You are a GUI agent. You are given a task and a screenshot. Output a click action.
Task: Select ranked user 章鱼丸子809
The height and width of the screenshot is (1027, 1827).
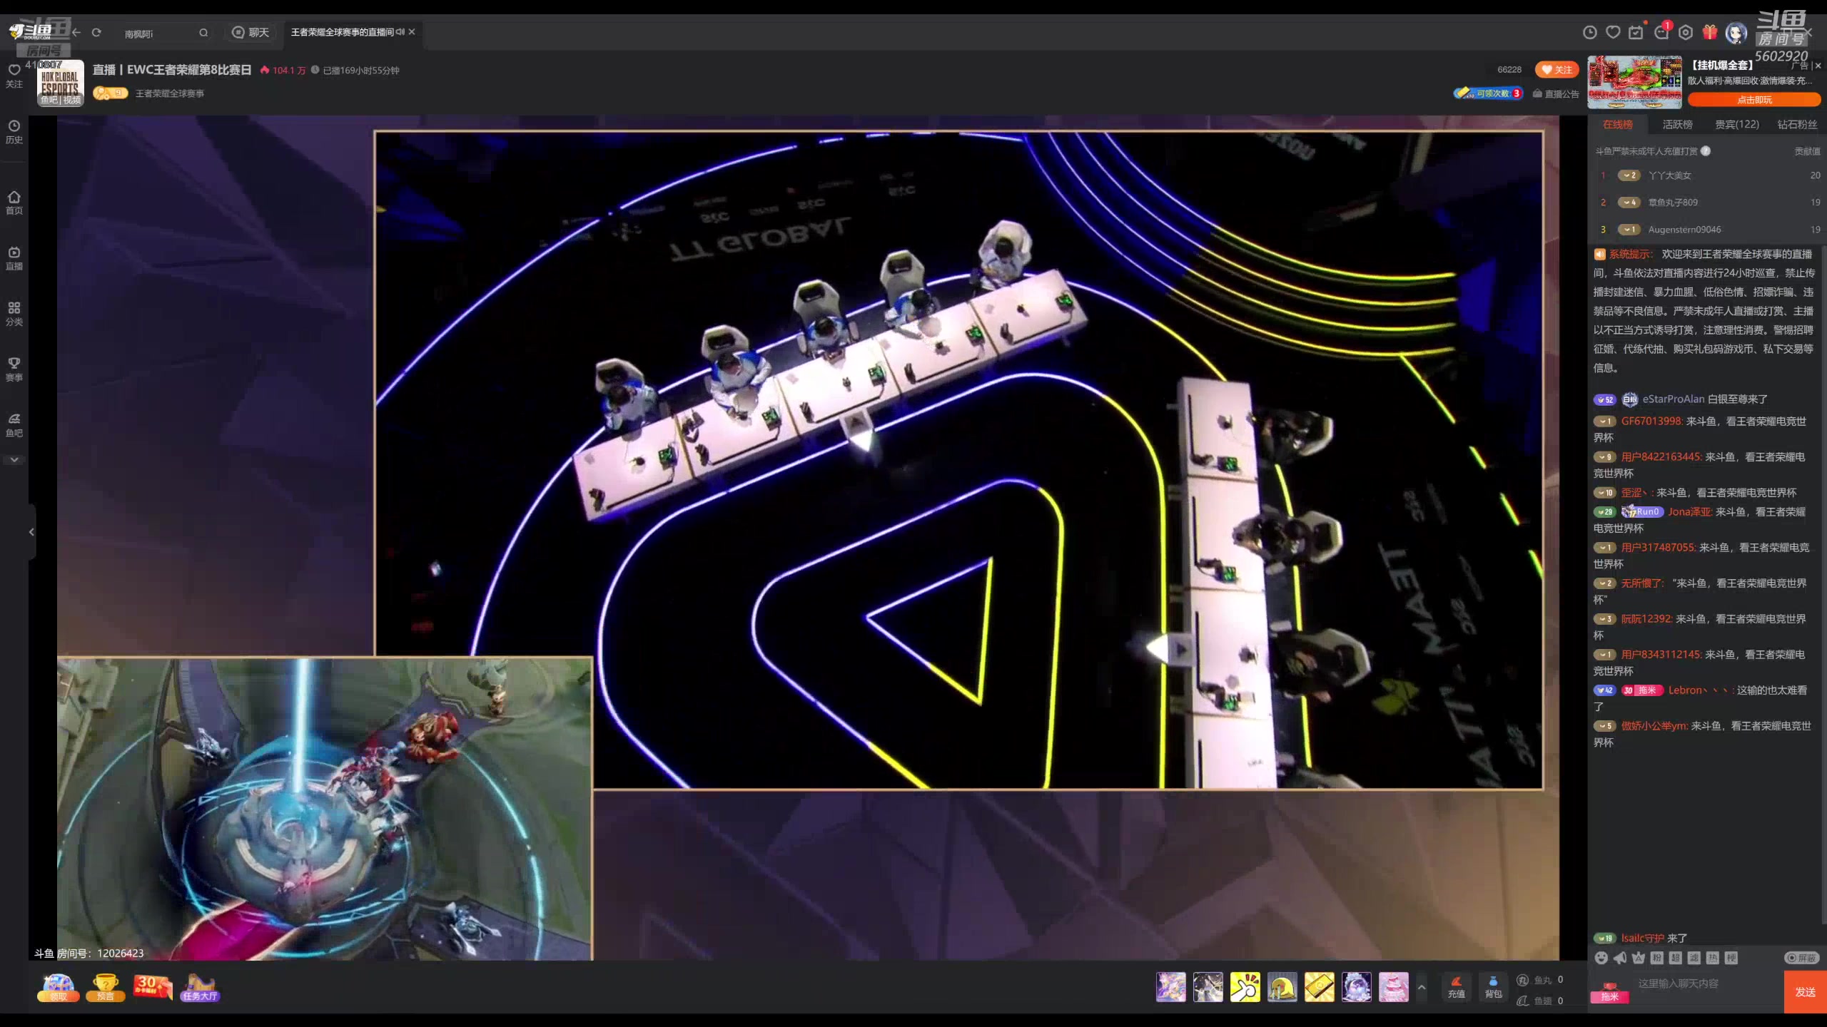1673,203
